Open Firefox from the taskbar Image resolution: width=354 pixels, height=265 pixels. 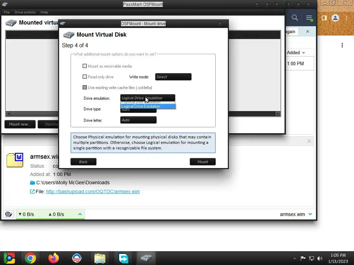click(x=54, y=258)
